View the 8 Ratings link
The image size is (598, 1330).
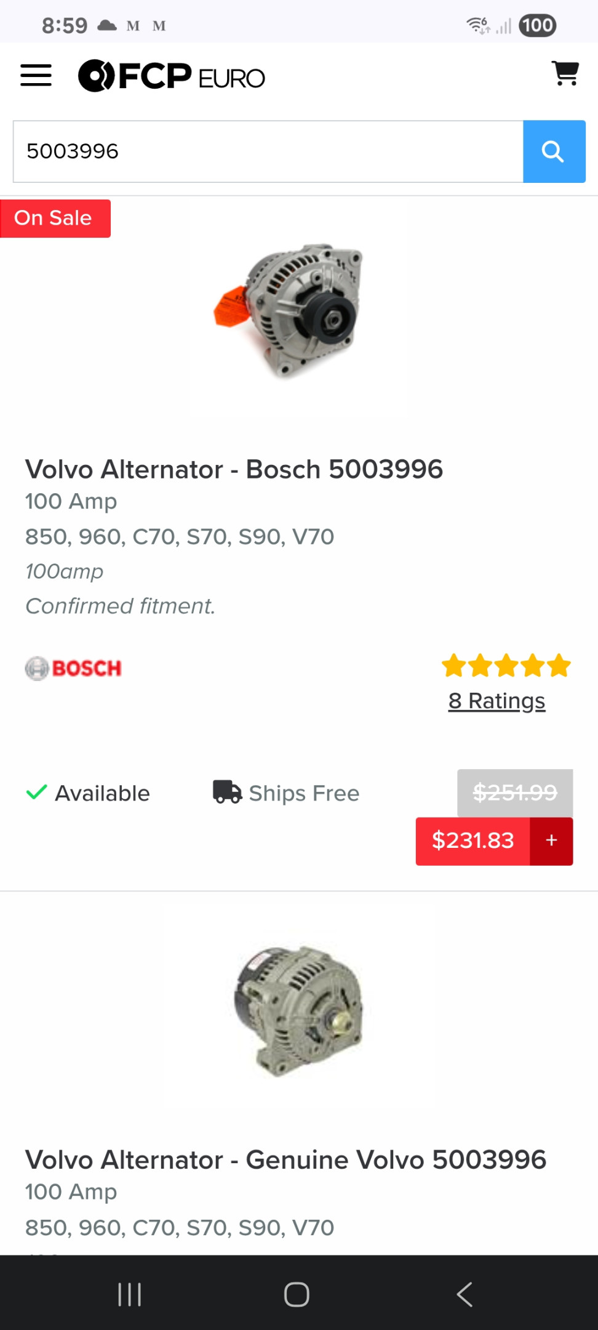pyautogui.click(x=496, y=701)
